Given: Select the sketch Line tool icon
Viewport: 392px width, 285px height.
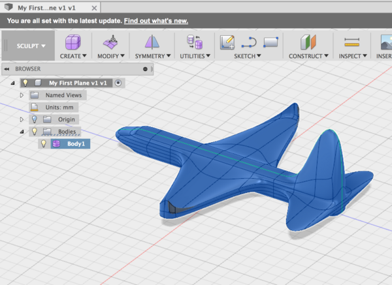Looking at the screenshot, I should [248, 42].
